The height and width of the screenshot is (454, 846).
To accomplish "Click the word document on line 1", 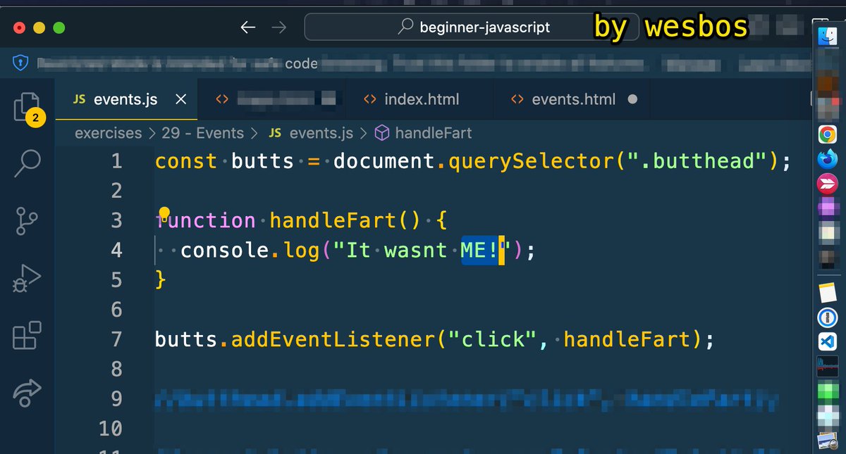I will [x=384, y=161].
